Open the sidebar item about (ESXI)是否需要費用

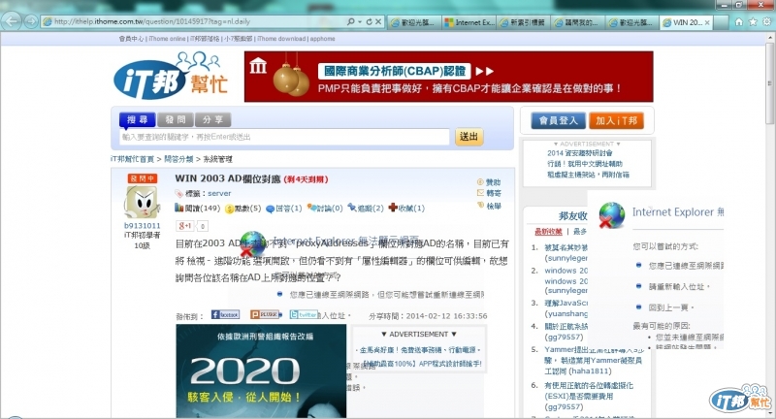point(589,396)
